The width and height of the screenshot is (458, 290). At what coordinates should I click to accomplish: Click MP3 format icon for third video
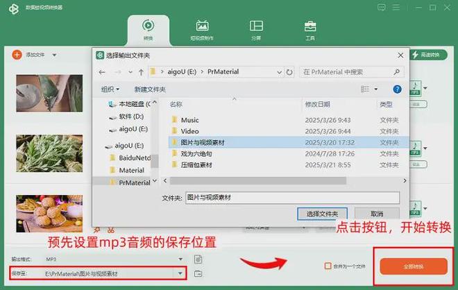pyautogui.click(x=415, y=209)
